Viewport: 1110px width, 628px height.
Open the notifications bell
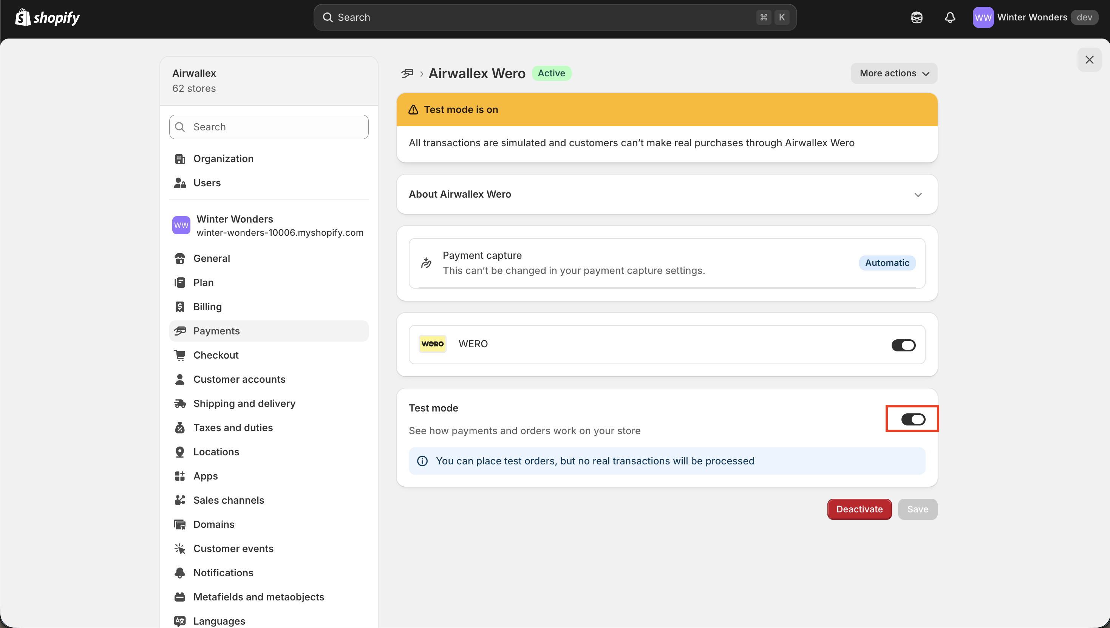[950, 17]
